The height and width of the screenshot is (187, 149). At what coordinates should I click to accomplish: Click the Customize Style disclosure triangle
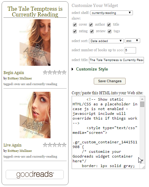[73, 69]
